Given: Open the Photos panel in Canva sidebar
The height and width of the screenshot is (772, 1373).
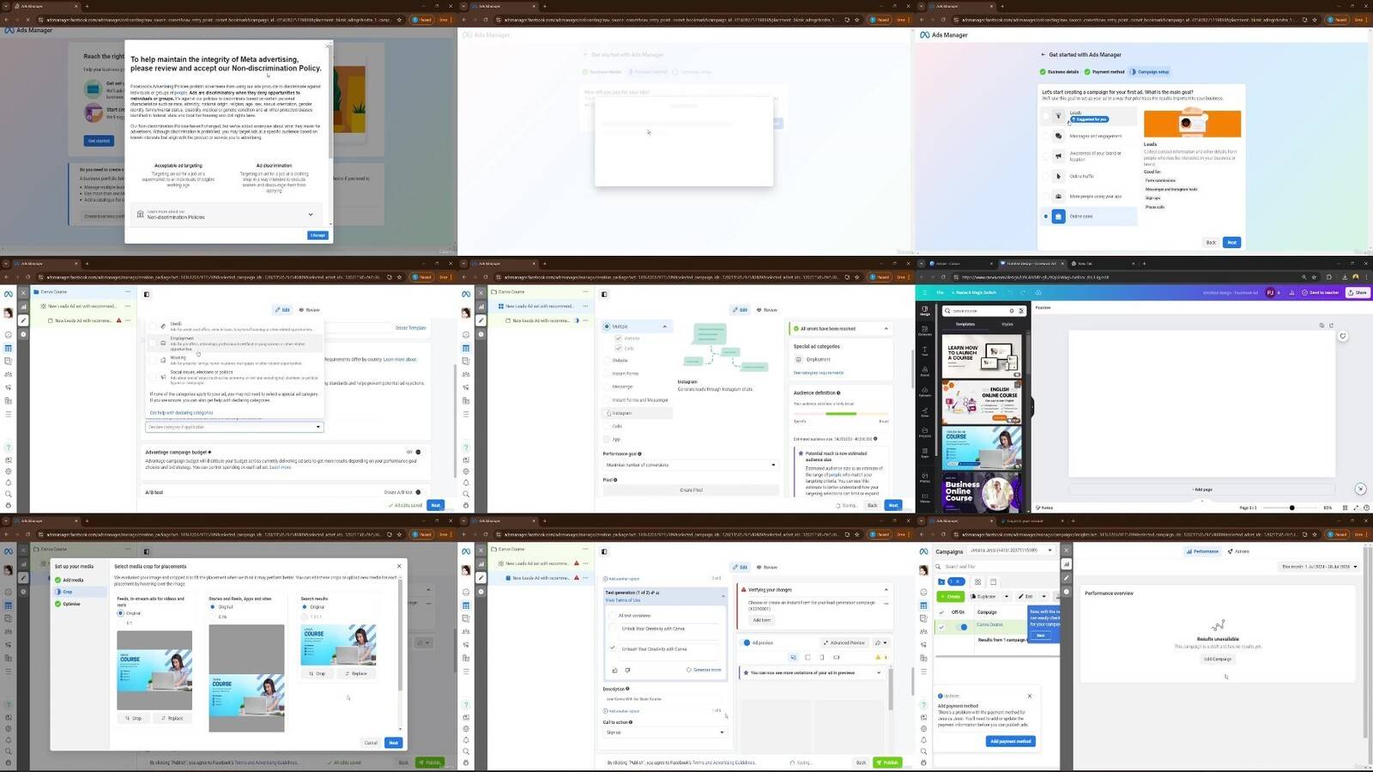Looking at the screenshot, I should [x=924, y=477].
